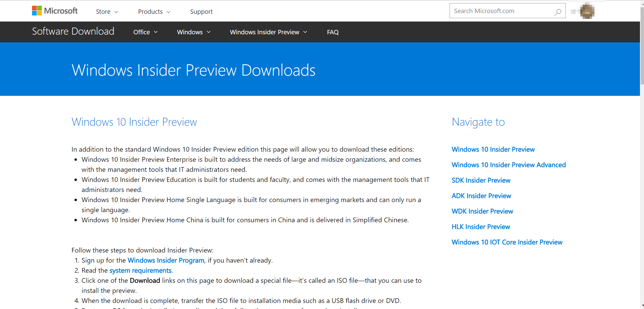Go to the FAQ page
This screenshot has height=309, width=644.
pyautogui.click(x=333, y=32)
